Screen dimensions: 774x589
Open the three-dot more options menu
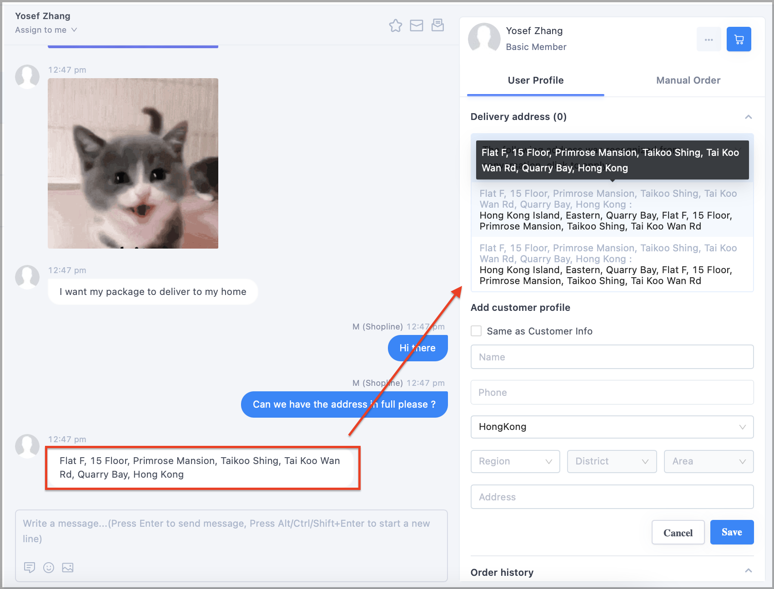[709, 40]
